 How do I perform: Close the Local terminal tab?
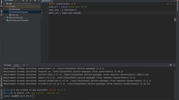point(20,65)
